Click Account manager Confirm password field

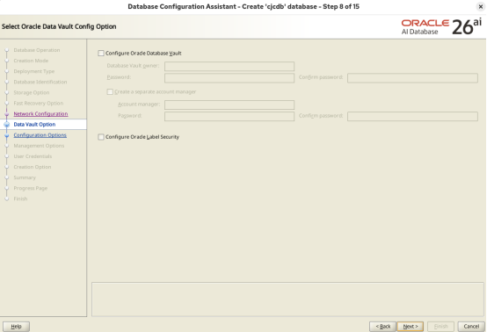click(412, 116)
